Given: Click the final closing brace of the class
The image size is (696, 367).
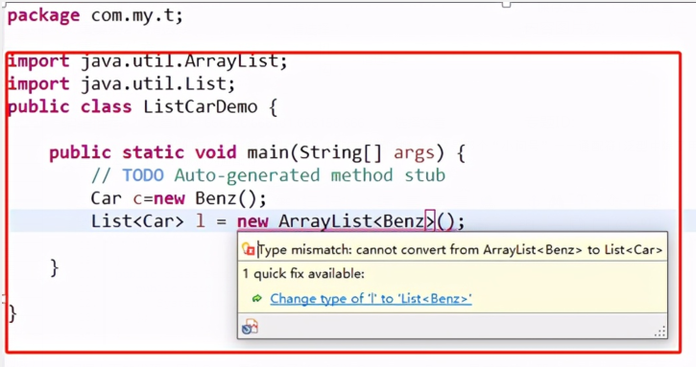Looking at the screenshot, I should point(12,313).
